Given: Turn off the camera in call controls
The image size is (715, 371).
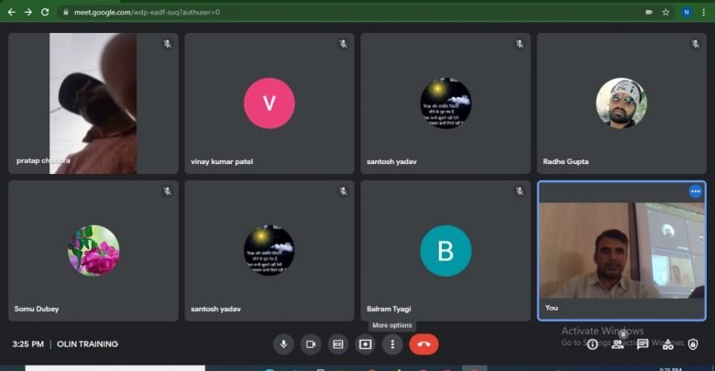Looking at the screenshot, I should pos(311,344).
